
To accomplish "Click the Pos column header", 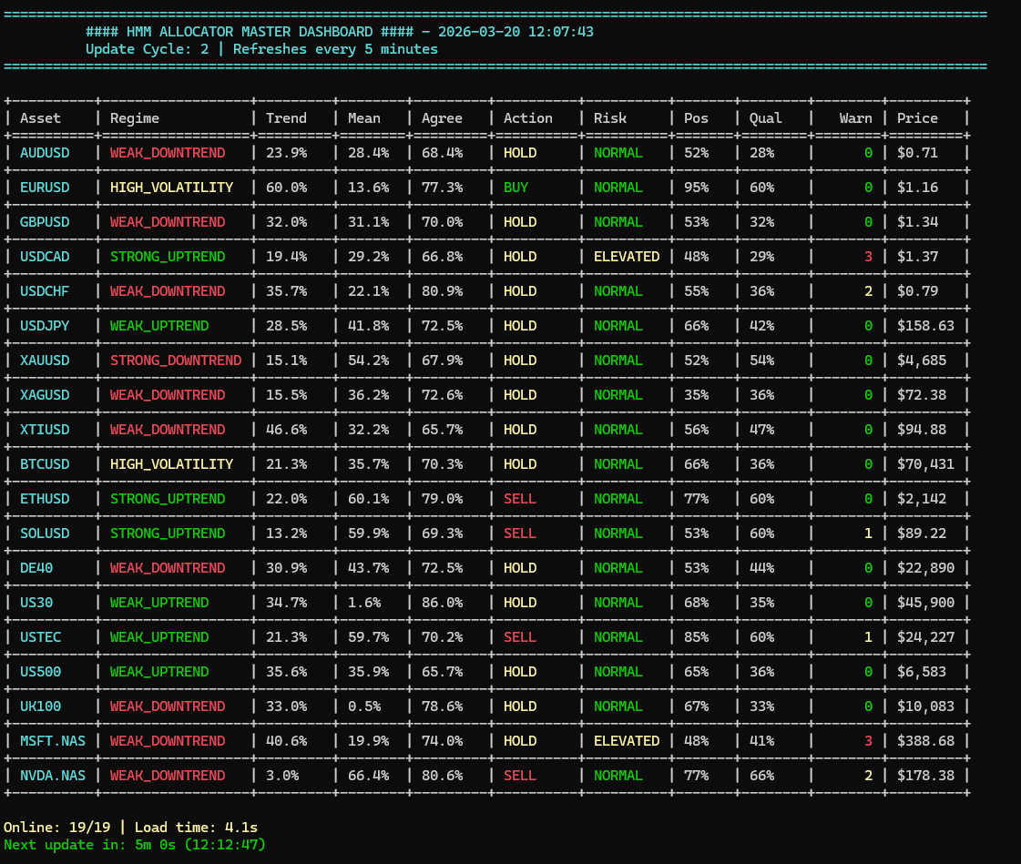I will (x=696, y=118).
